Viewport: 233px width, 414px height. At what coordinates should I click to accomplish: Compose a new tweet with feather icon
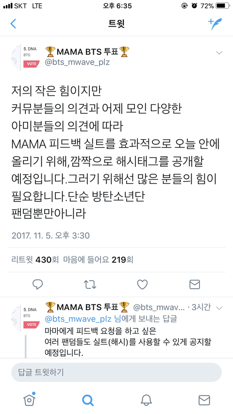[x=215, y=23]
